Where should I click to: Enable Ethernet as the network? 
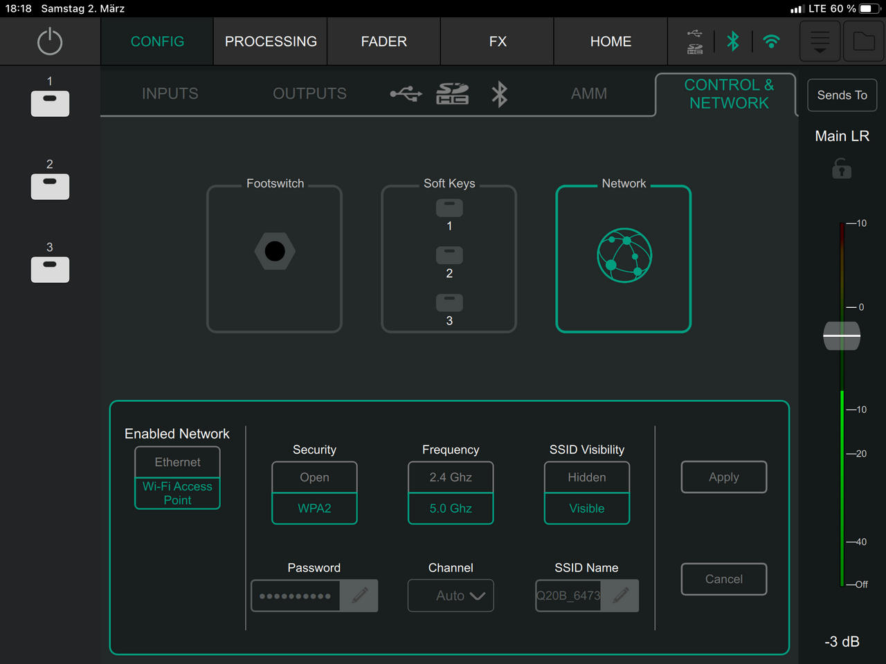(177, 462)
